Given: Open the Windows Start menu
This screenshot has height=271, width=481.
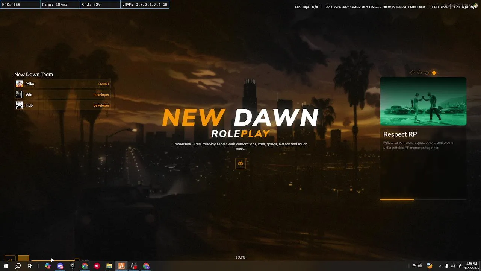Looking at the screenshot, I should (6, 266).
